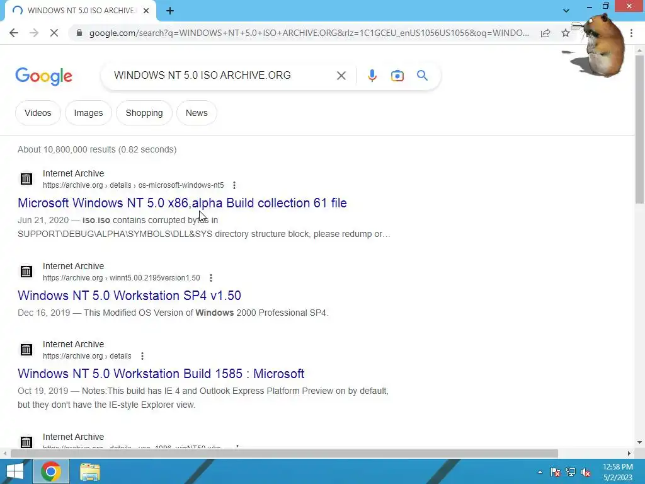The image size is (645, 484).
Task: Open Microsoft Windows NT 5.0 x86,alpha Build link
Action: coord(182,203)
